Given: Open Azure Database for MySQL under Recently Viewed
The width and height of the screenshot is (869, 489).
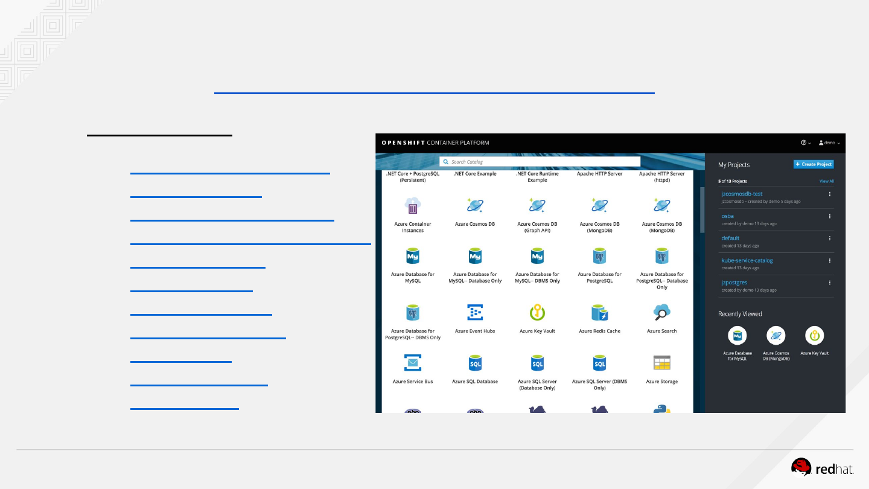Looking at the screenshot, I should (x=737, y=336).
